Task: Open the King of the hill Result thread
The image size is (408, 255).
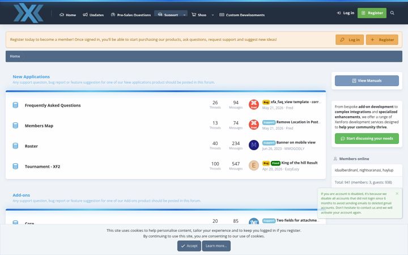Action: 300,163
